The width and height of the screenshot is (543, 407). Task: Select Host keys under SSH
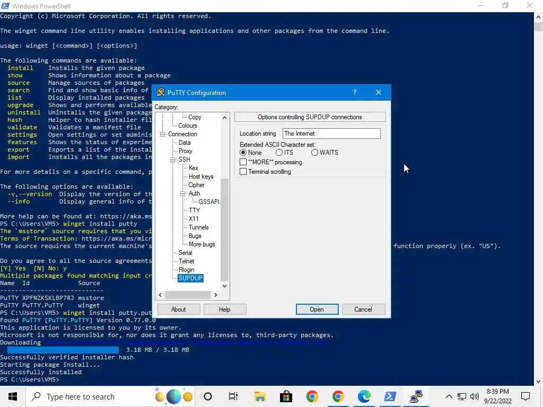(x=201, y=176)
